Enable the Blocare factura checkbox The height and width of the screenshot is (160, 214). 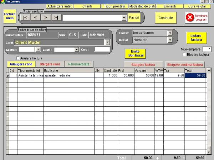(x=184, y=54)
